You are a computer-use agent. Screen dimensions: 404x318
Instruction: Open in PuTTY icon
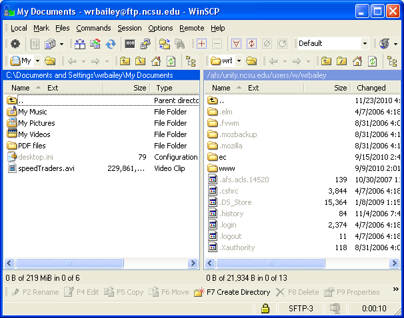145,44
